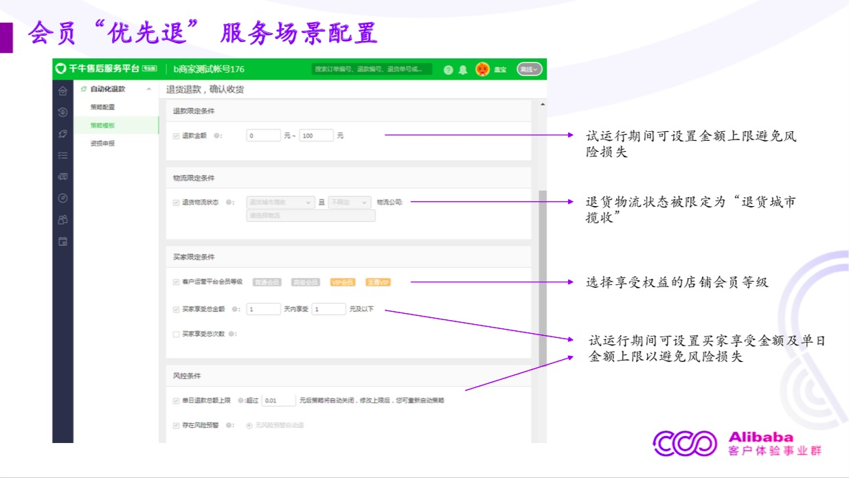Click the 千牛售后服务平台 shield logo
The height and width of the screenshot is (478, 849).
tap(60, 69)
